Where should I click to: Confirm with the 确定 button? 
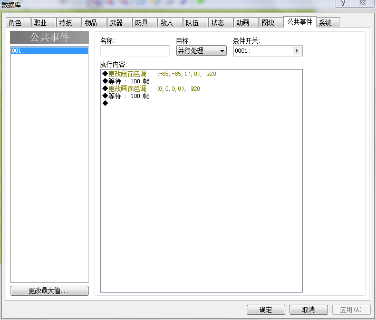(266, 309)
